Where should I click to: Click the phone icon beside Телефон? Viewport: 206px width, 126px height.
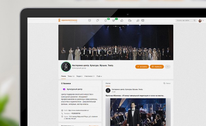[x=62, y=113]
